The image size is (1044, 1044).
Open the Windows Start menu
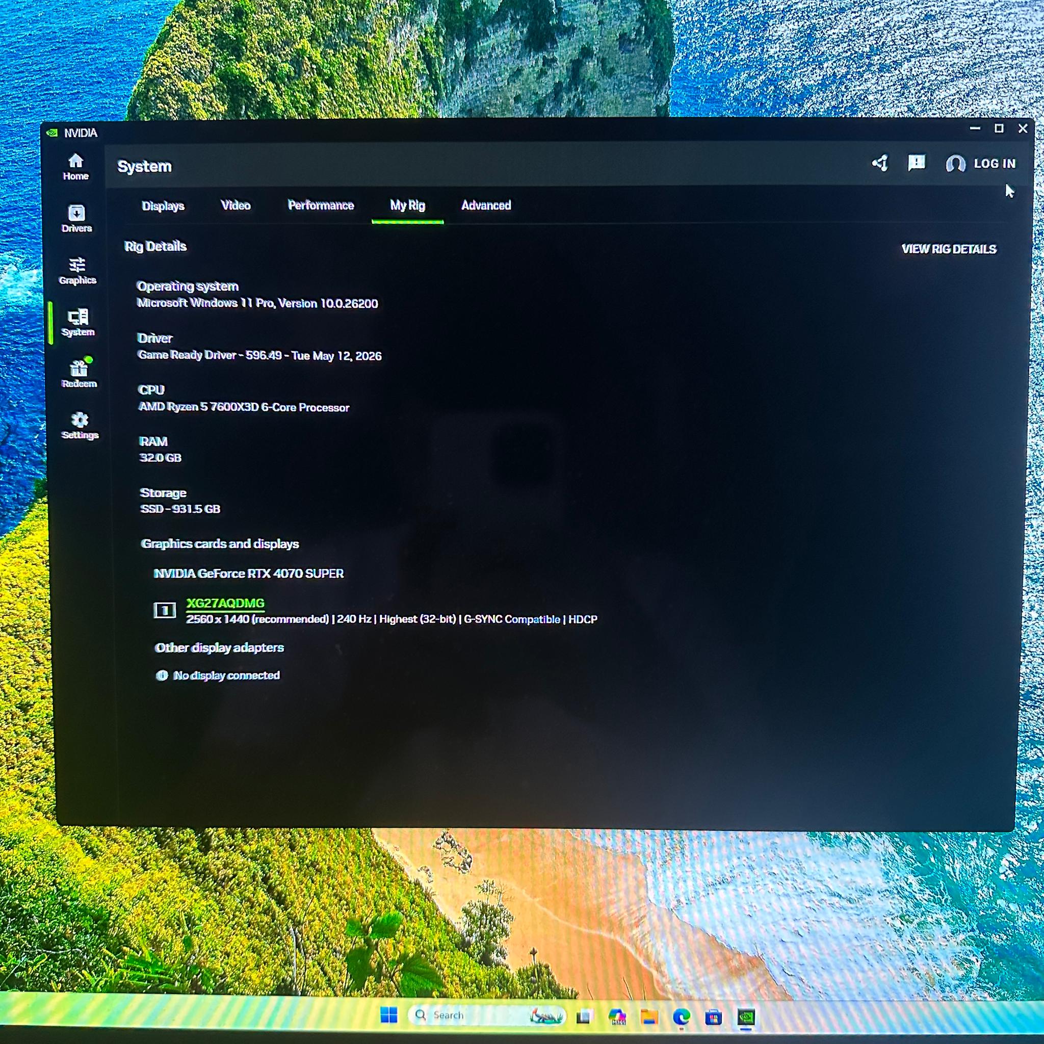click(388, 1015)
